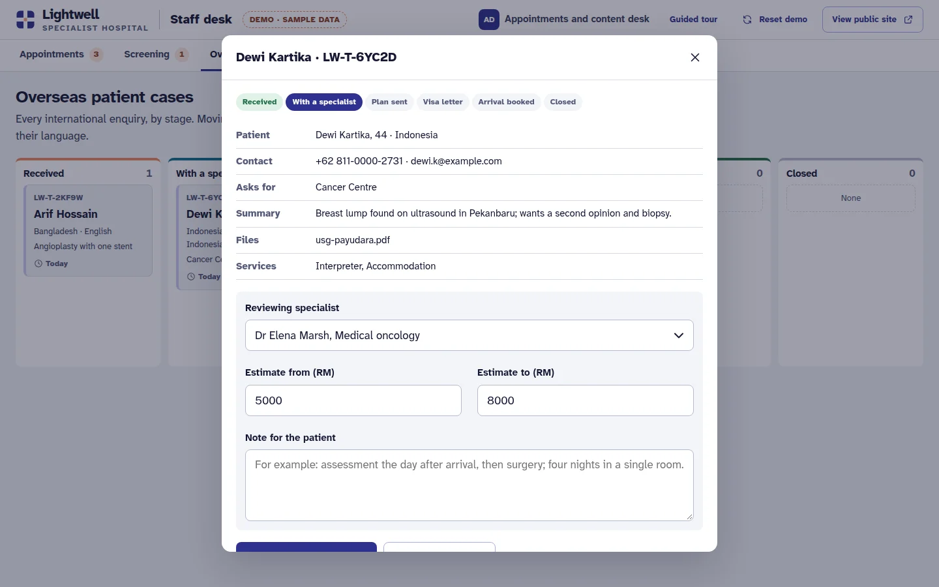Click the AD user avatar badge
The width and height of the screenshot is (939, 587).
click(489, 20)
